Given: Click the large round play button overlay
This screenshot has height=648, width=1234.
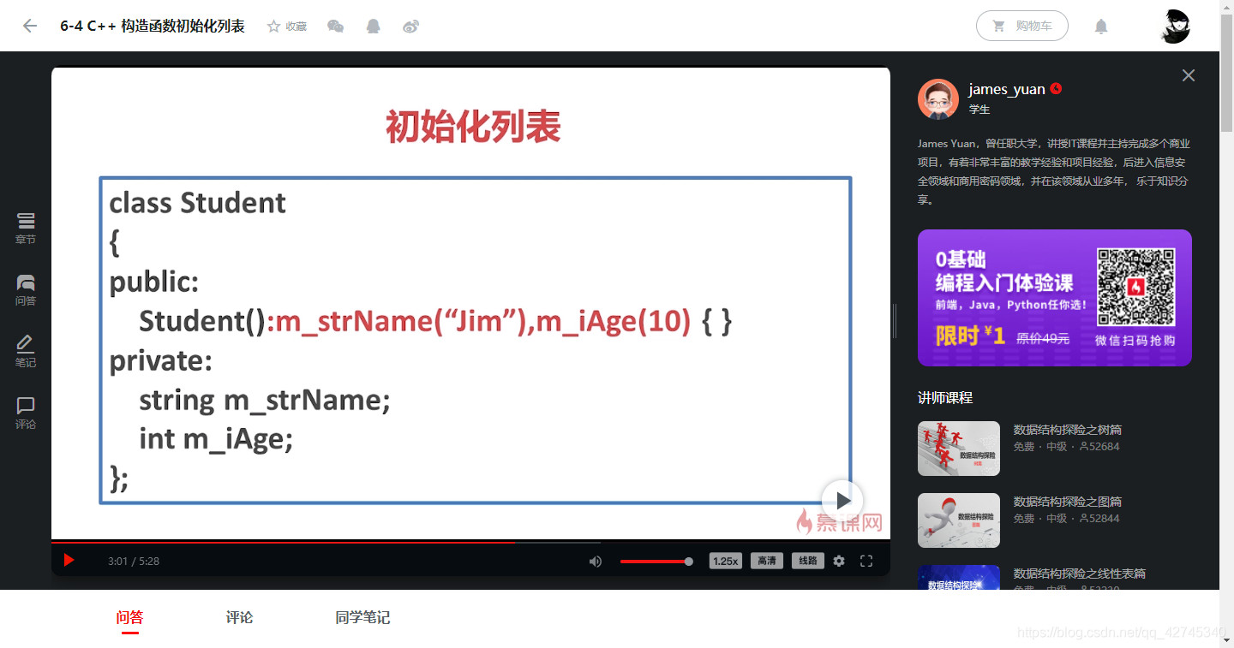Looking at the screenshot, I should [x=842, y=501].
